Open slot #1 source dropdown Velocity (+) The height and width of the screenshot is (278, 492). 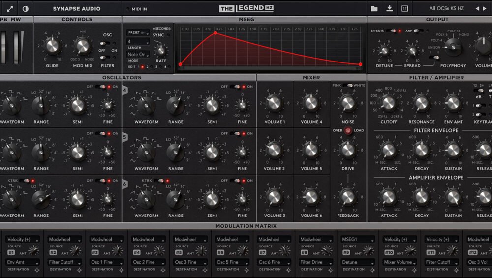click(23, 239)
